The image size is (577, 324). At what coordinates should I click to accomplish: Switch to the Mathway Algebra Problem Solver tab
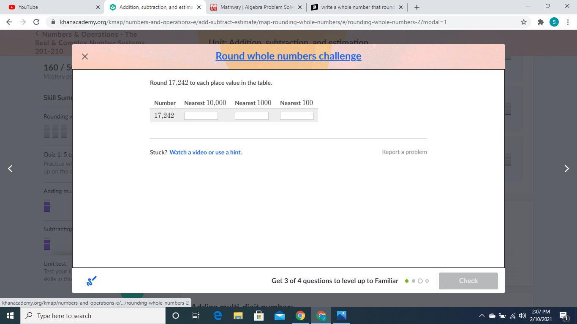tap(256, 7)
